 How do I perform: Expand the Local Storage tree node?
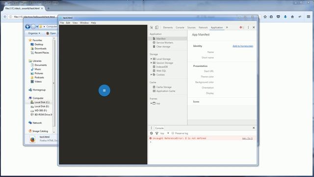click(x=151, y=59)
